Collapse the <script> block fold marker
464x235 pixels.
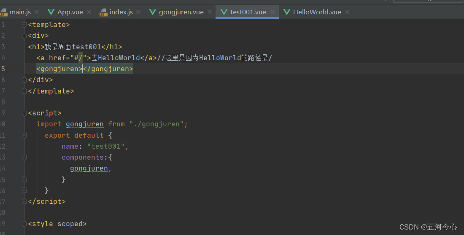(x=24, y=113)
